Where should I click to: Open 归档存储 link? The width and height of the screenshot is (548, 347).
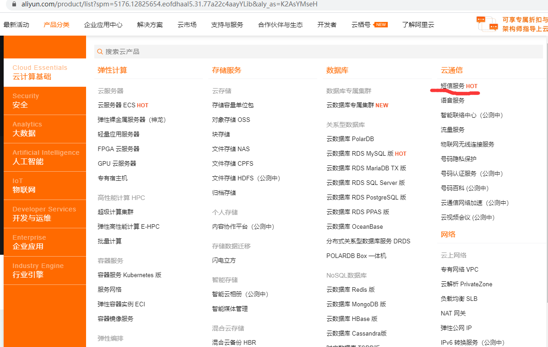(x=224, y=193)
